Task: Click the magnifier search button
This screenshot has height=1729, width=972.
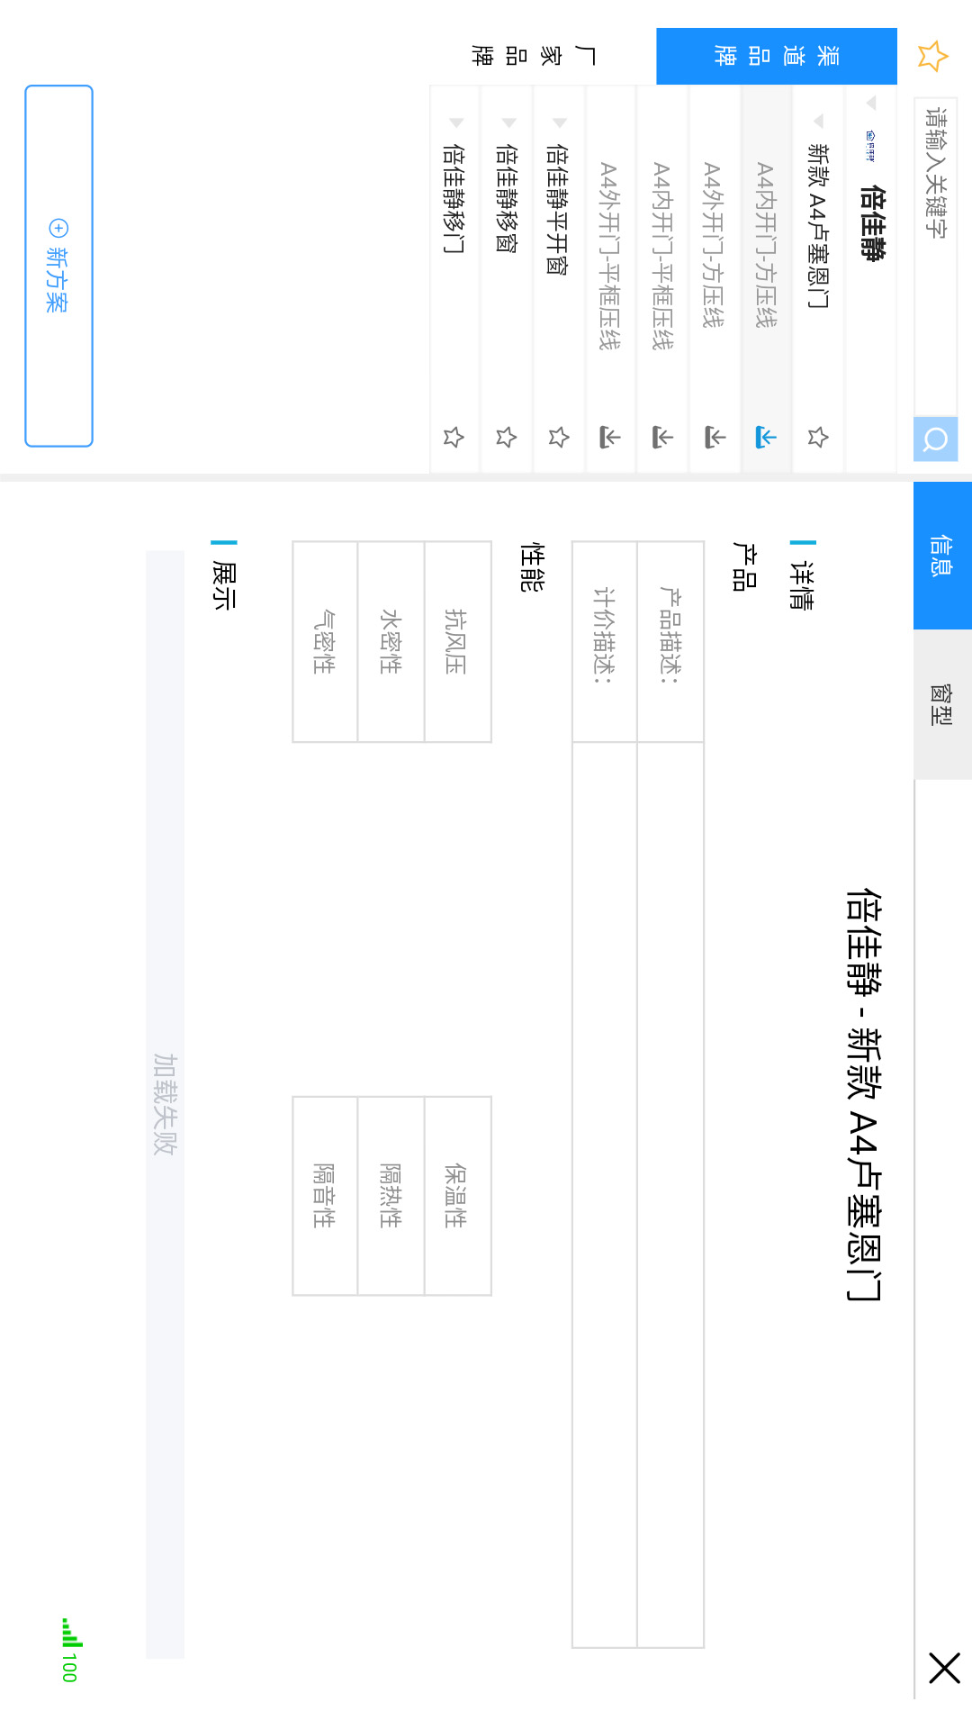Action: (936, 439)
